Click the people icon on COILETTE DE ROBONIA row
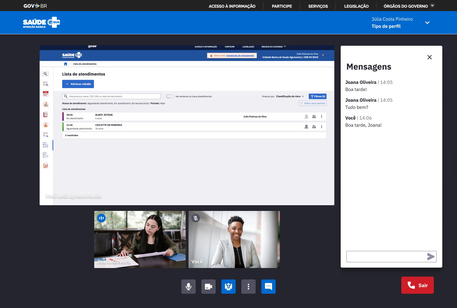The image size is (457, 308). (x=314, y=127)
